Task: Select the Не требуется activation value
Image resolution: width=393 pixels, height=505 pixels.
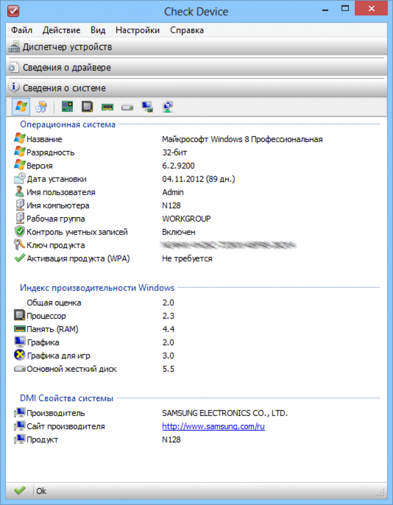Action: (187, 259)
